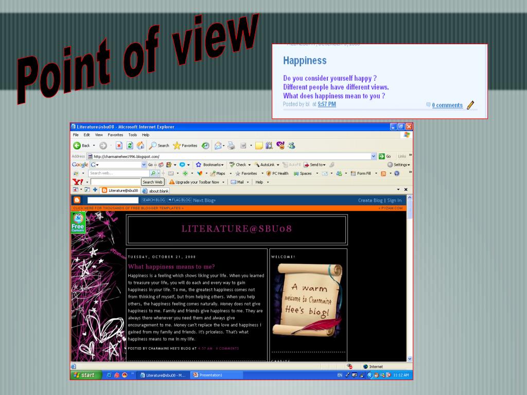Image resolution: width=527 pixels, height=395 pixels.
Task: Click the Windows Start button
Action: tap(85, 375)
